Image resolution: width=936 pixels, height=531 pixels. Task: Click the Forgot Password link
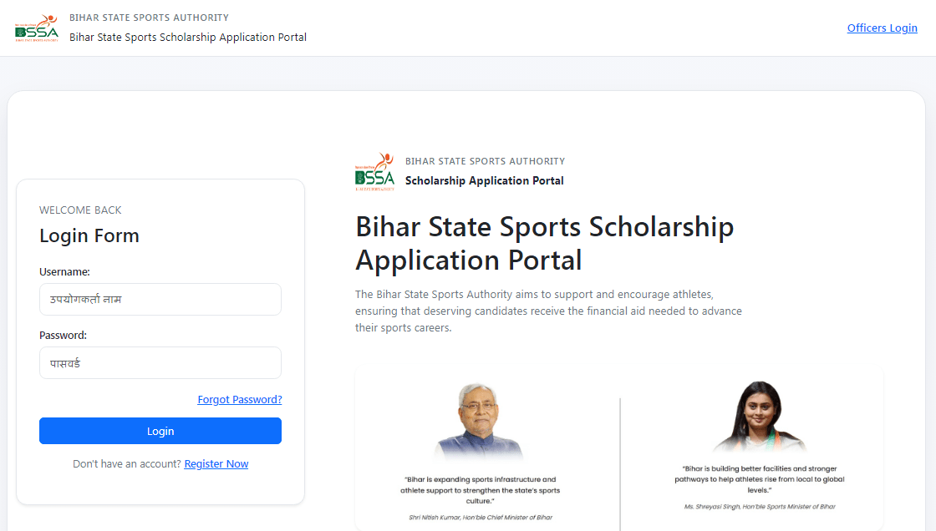pos(239,399)
